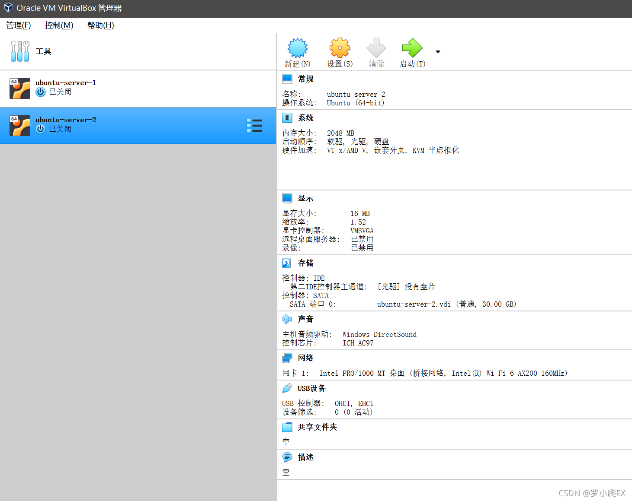Select the ubuntu-server-2 virtual machine
The height and width of the screenshot is (501, 632).
[x=138, y=126]
